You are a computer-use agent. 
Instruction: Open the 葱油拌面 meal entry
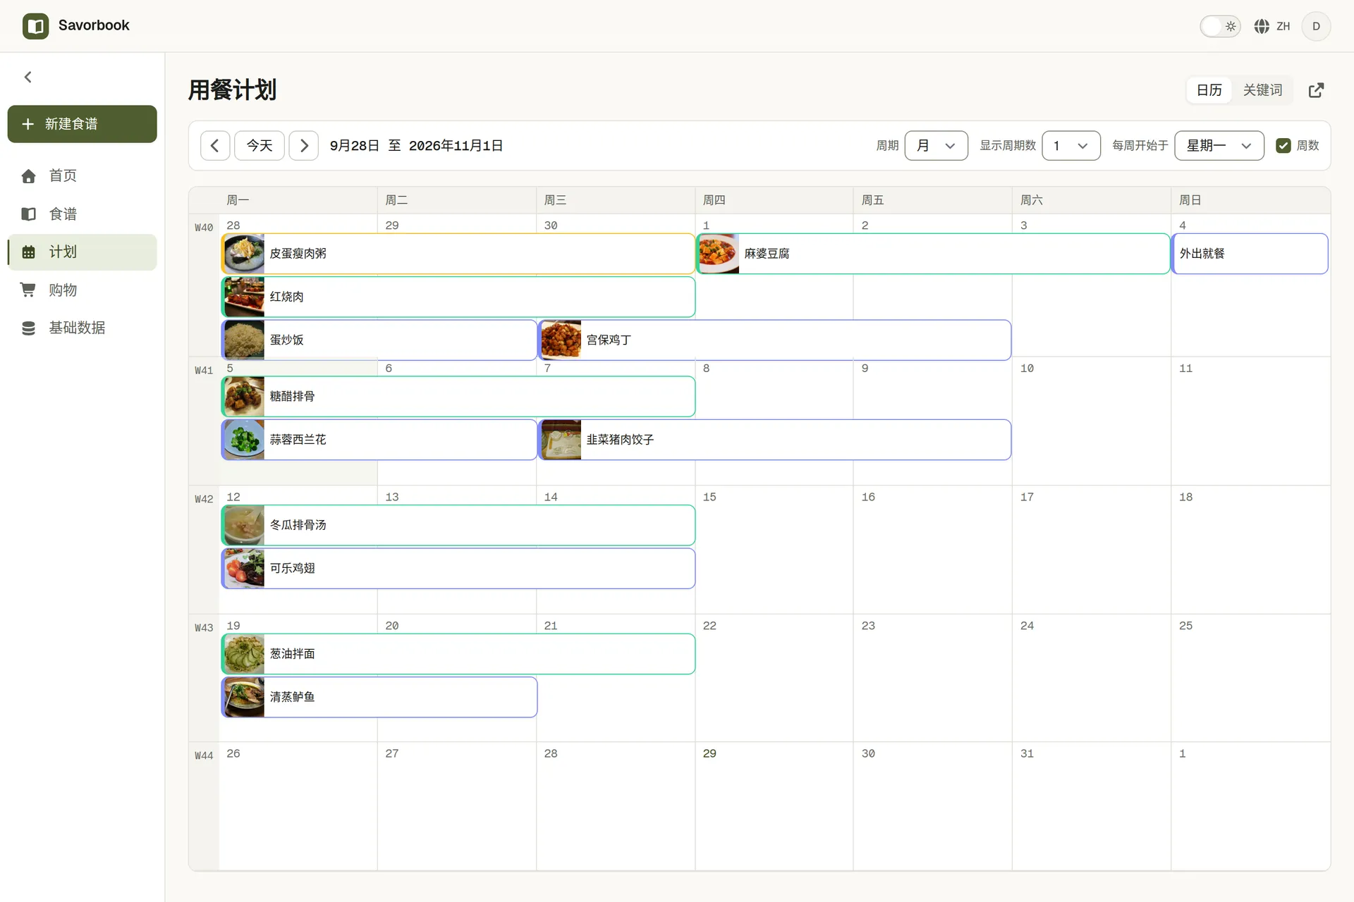[458, 654]
